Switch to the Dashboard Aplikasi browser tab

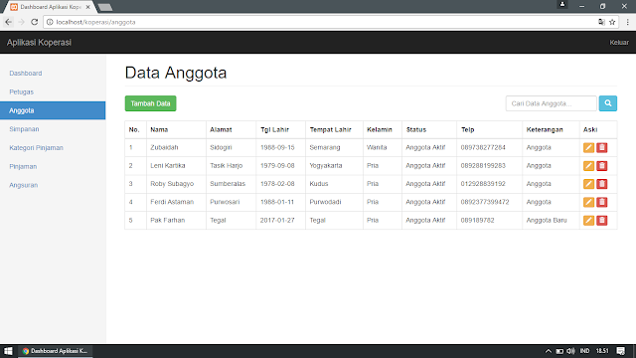[x=51, y=7]
